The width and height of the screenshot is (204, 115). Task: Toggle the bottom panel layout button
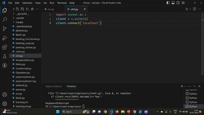173,3
